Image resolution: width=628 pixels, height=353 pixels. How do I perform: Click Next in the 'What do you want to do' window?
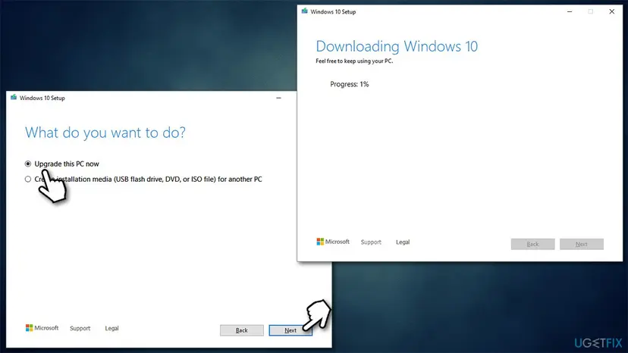click(x=290, y=330)
